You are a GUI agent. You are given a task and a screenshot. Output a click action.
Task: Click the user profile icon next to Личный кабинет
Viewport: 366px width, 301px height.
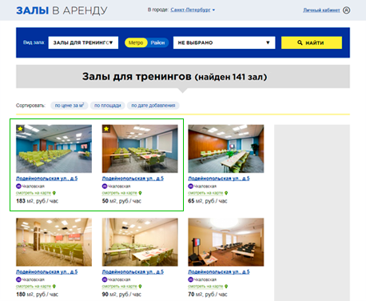(346, 10)
